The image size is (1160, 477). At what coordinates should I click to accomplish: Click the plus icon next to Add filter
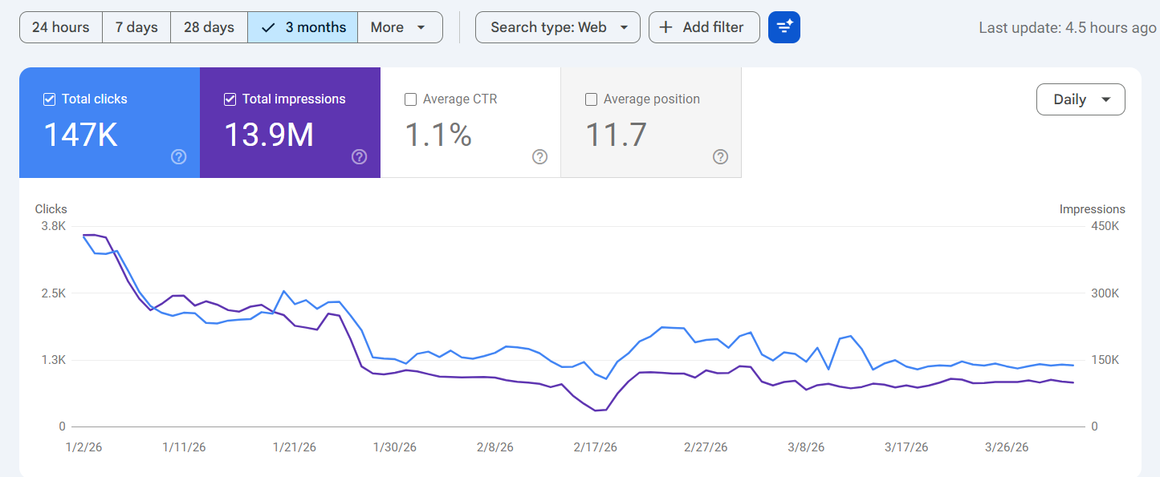[x=666, y=26]
